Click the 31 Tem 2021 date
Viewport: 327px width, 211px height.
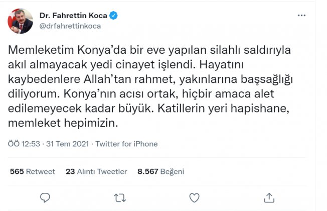(x=68, y=144)
